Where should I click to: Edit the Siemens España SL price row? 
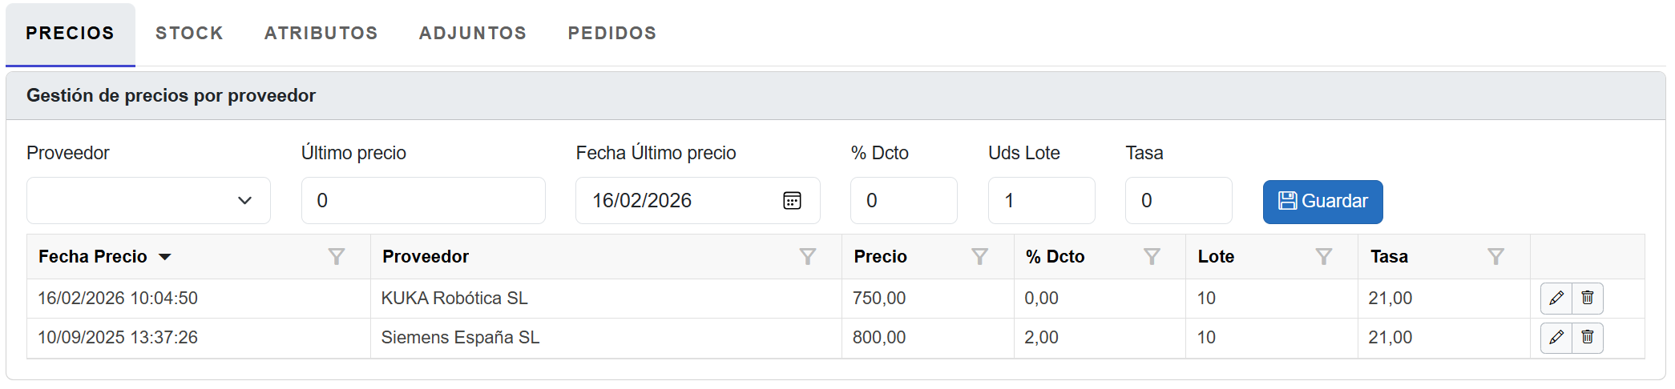[x=1556, y=338]
